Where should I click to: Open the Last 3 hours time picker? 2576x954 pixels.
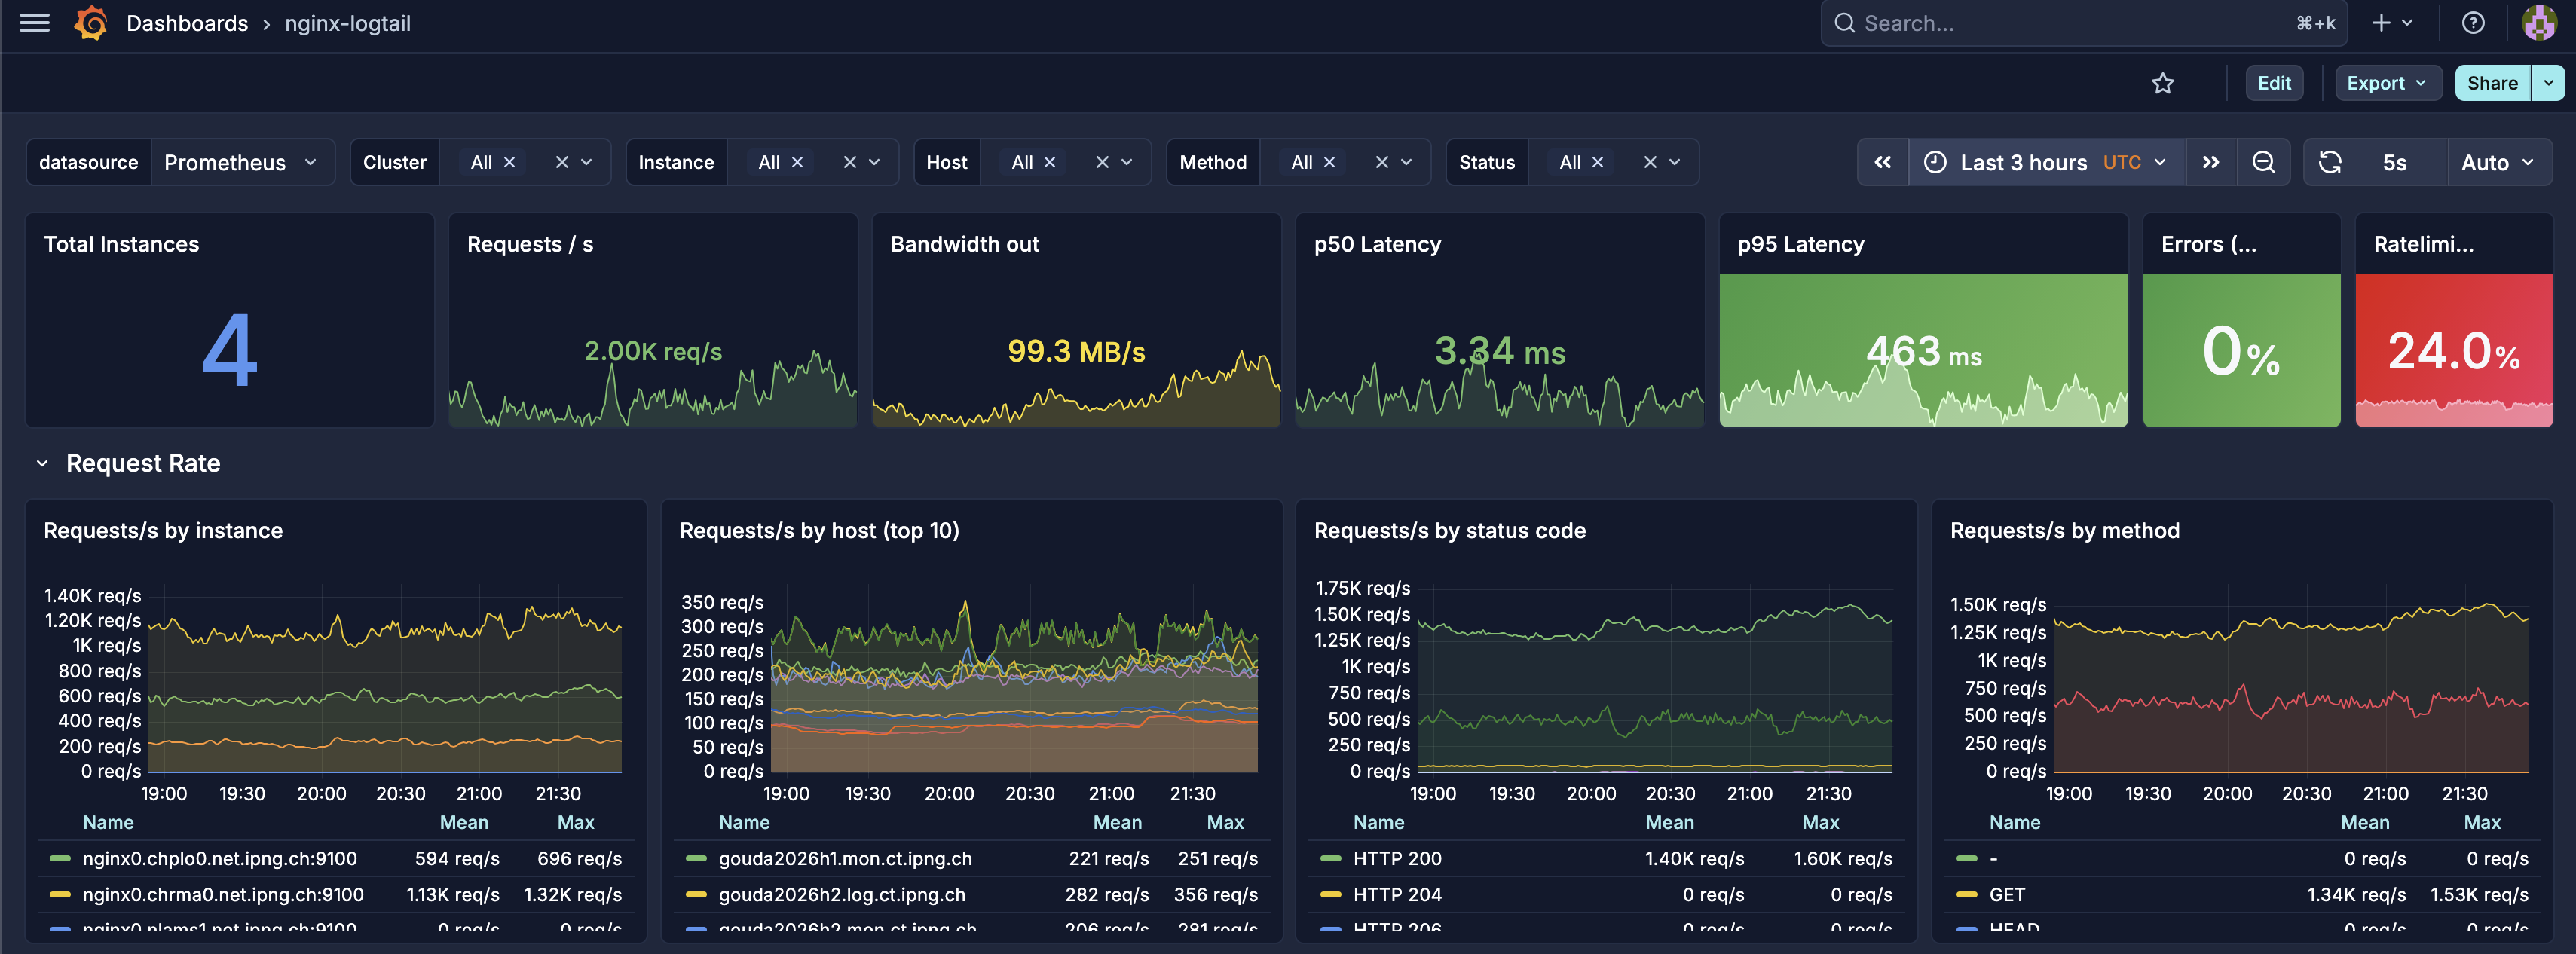click(x=2047, y=162)
